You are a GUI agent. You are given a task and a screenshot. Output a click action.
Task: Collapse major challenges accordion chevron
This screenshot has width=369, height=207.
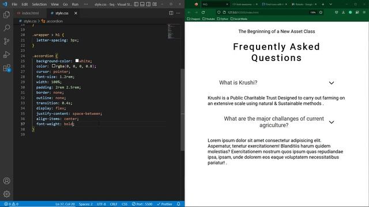[332, 122]
